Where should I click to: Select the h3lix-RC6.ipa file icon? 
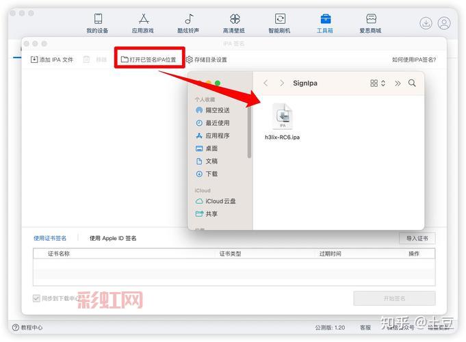coord(283,116)
